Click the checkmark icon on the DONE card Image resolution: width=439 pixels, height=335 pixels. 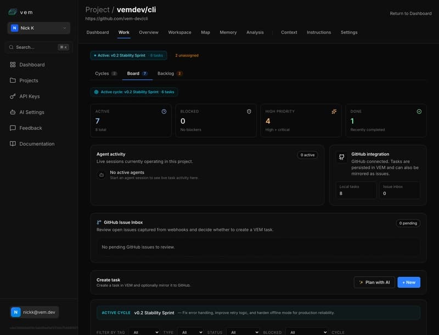point(419,111)
